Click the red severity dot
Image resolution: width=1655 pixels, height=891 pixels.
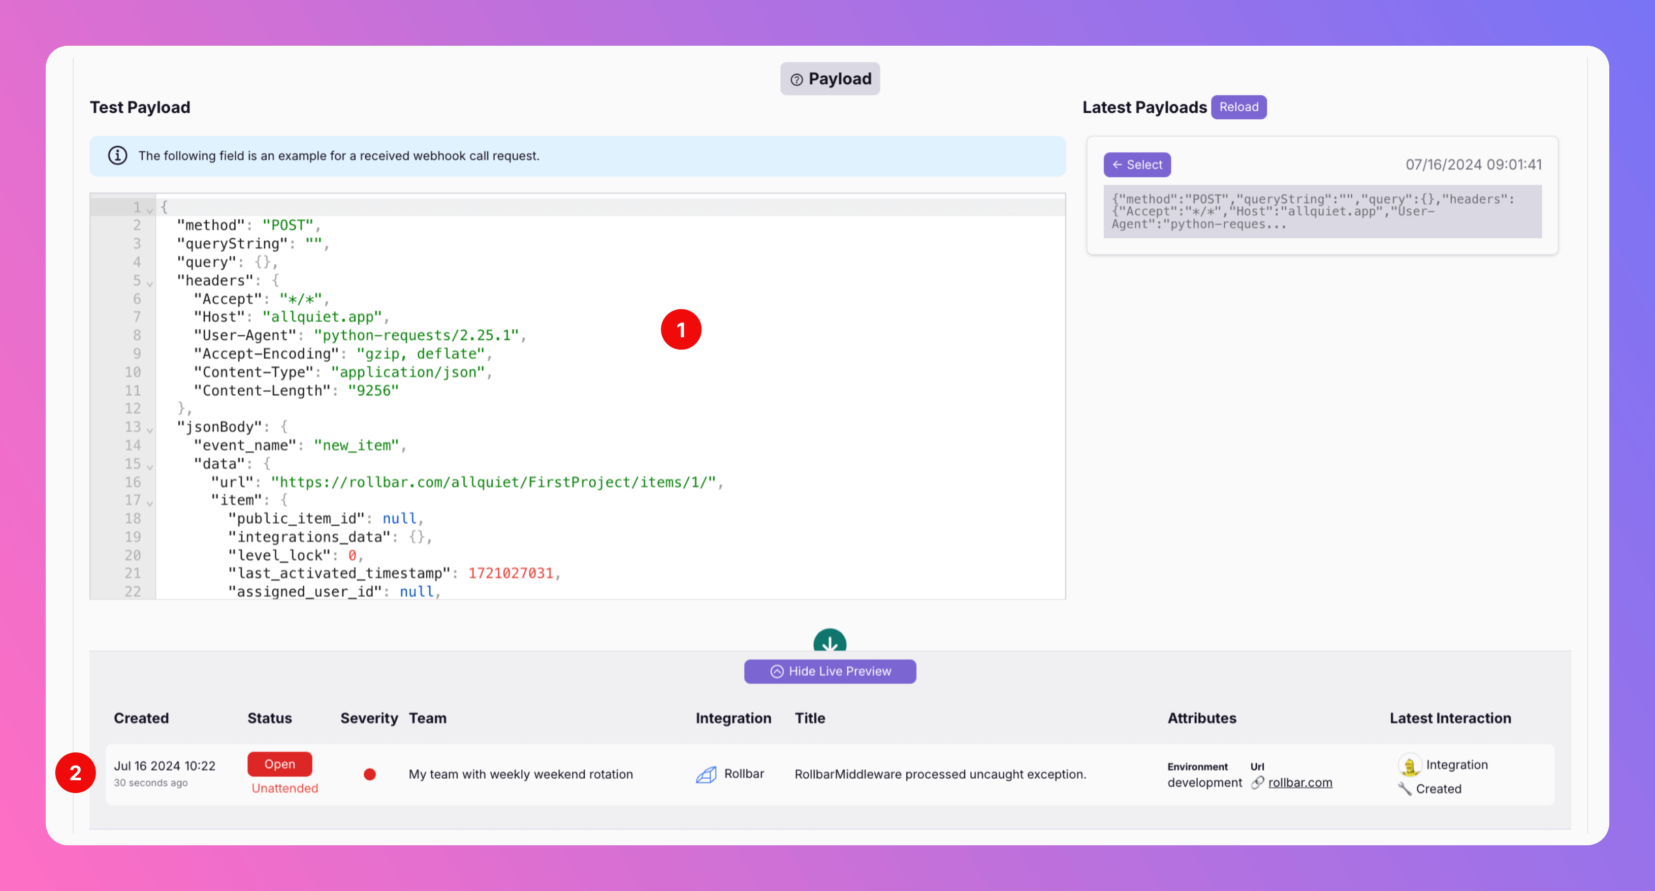[x=369, y=774]
